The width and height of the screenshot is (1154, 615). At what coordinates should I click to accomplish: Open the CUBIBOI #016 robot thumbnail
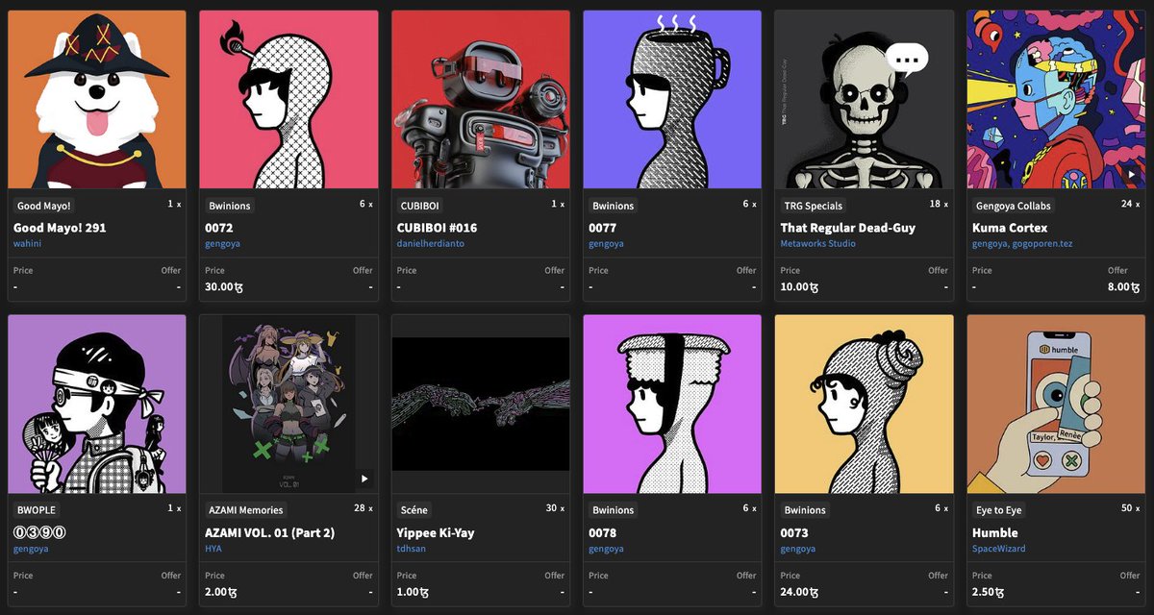(x=481, y=100)
